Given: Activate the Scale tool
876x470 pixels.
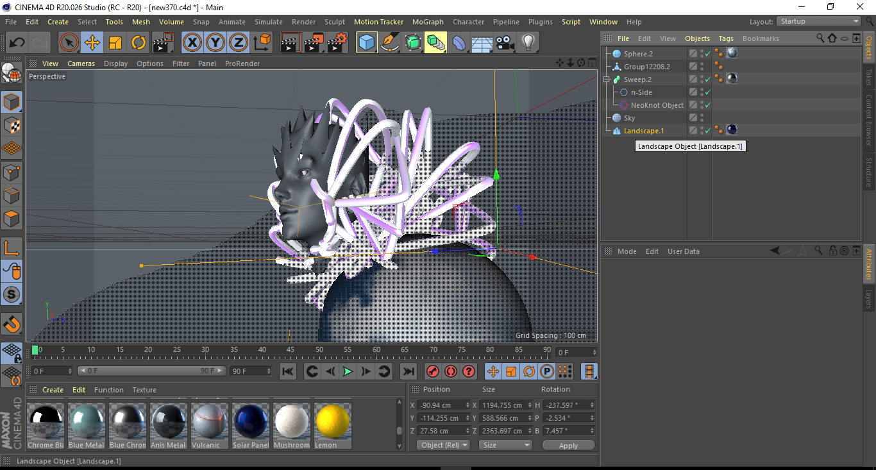Looking at the screenshot, I should coord(115,43).
